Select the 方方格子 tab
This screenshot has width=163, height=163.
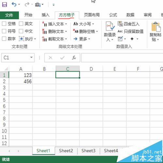pos(67,15)
